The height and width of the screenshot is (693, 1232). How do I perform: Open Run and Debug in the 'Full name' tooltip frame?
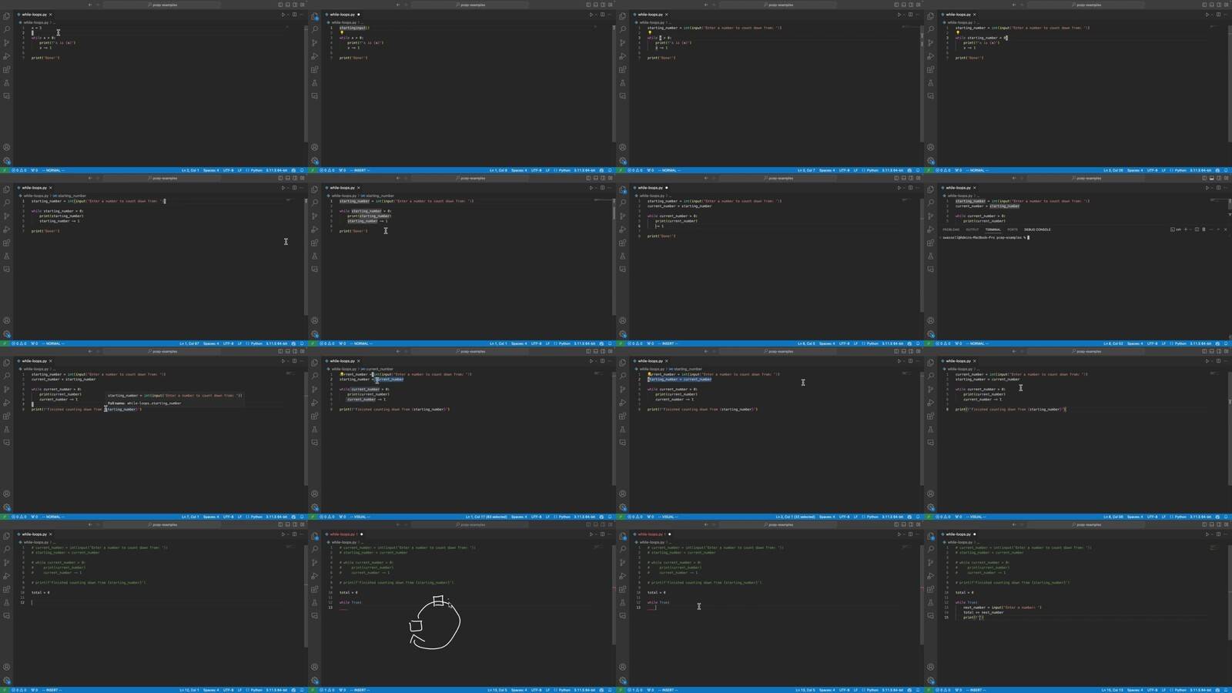point(6,403)
